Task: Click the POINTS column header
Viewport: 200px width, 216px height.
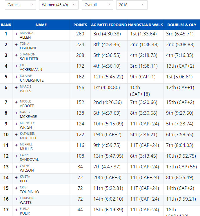Action: 80,25
